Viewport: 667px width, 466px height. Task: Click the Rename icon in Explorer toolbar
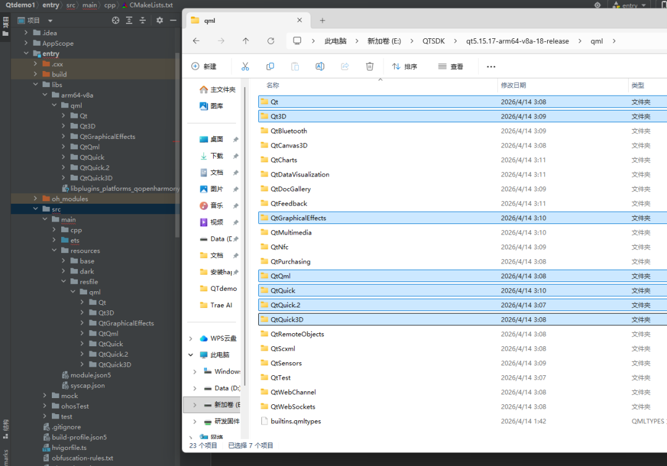320,66
